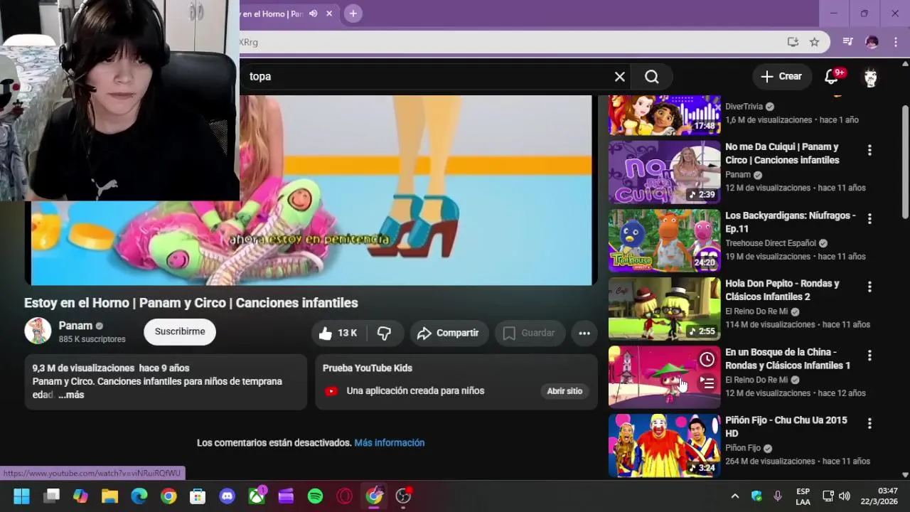Viewport: 910px width, 512px height.
Task: Open the Panam channel name link
Action: (75, 326)
